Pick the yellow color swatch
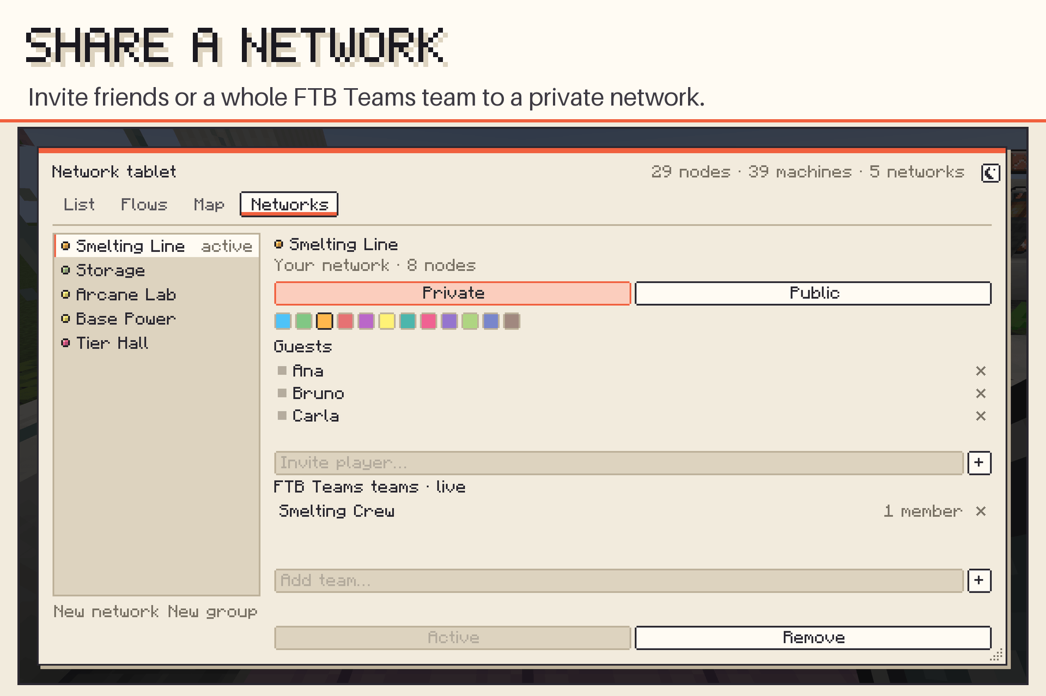Image resolution: width=1046 pixels, height=696 pixels. coord(387,321)
